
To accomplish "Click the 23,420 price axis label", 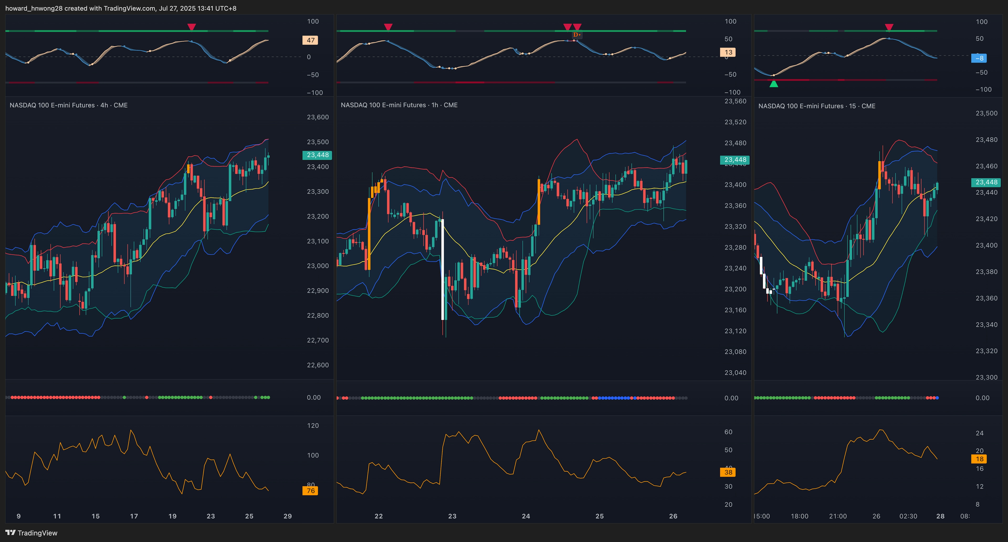I will coord(986,219).
